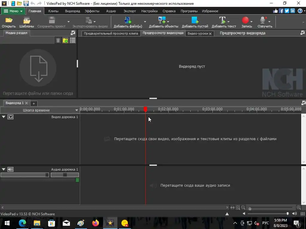Viewport: 306px width, 229px height.
Task: Toggle the volume speaker icon at bottom left of slider
Action: pyautogui.click(x=244, y=213)
